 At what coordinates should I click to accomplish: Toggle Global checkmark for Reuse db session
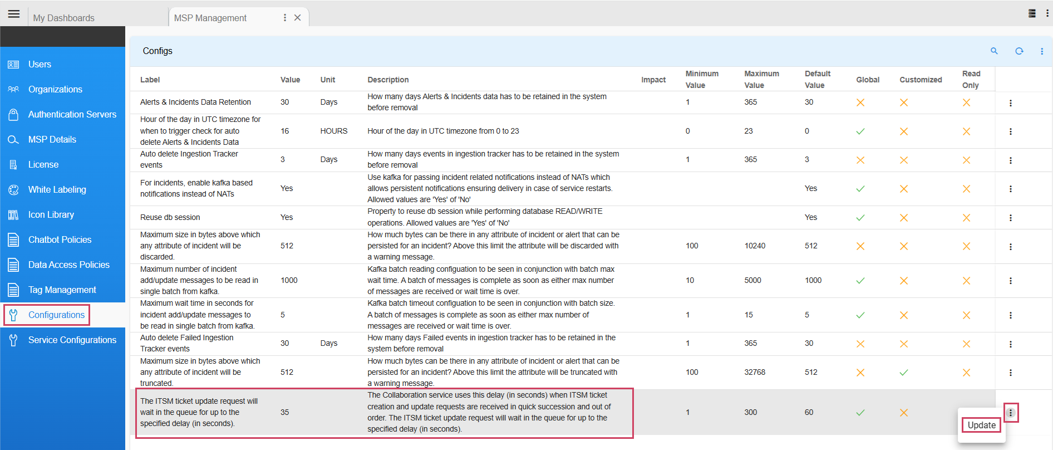pos(860,218)
